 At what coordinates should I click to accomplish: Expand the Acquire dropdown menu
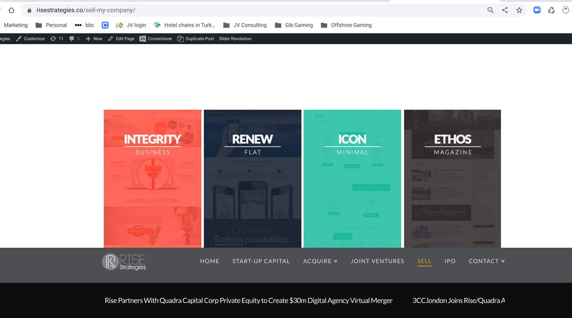[320, 261]
